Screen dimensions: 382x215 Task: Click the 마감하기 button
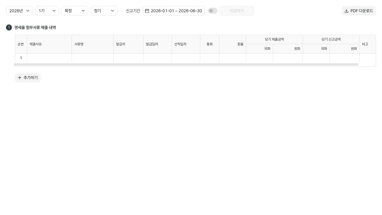237,11
